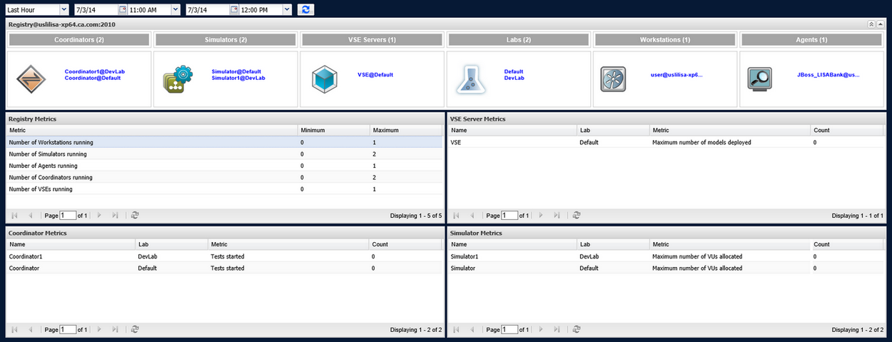Select the Number of Workstations running row

pyautogui.click(x=224, y=142)
